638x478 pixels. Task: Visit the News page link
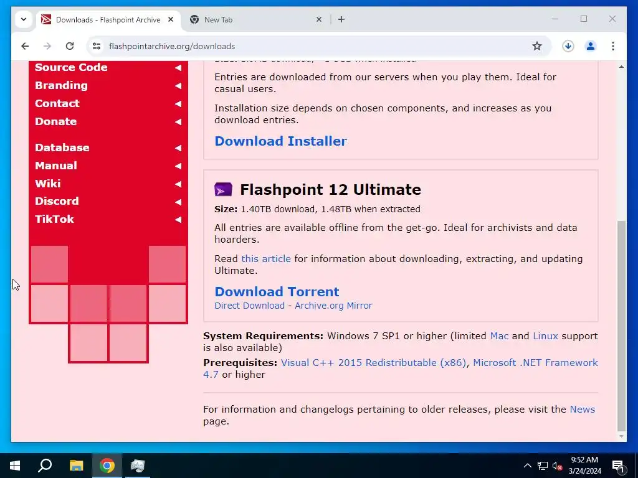583,410
